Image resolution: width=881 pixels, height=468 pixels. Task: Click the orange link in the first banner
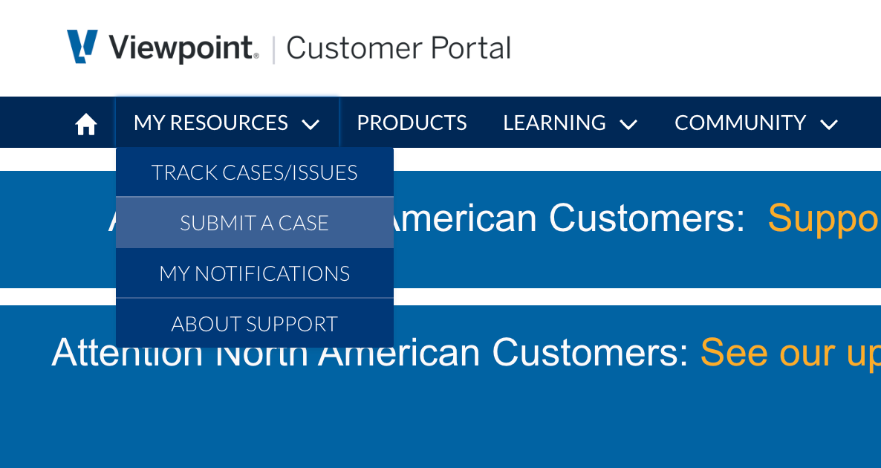tap(823, 218)
